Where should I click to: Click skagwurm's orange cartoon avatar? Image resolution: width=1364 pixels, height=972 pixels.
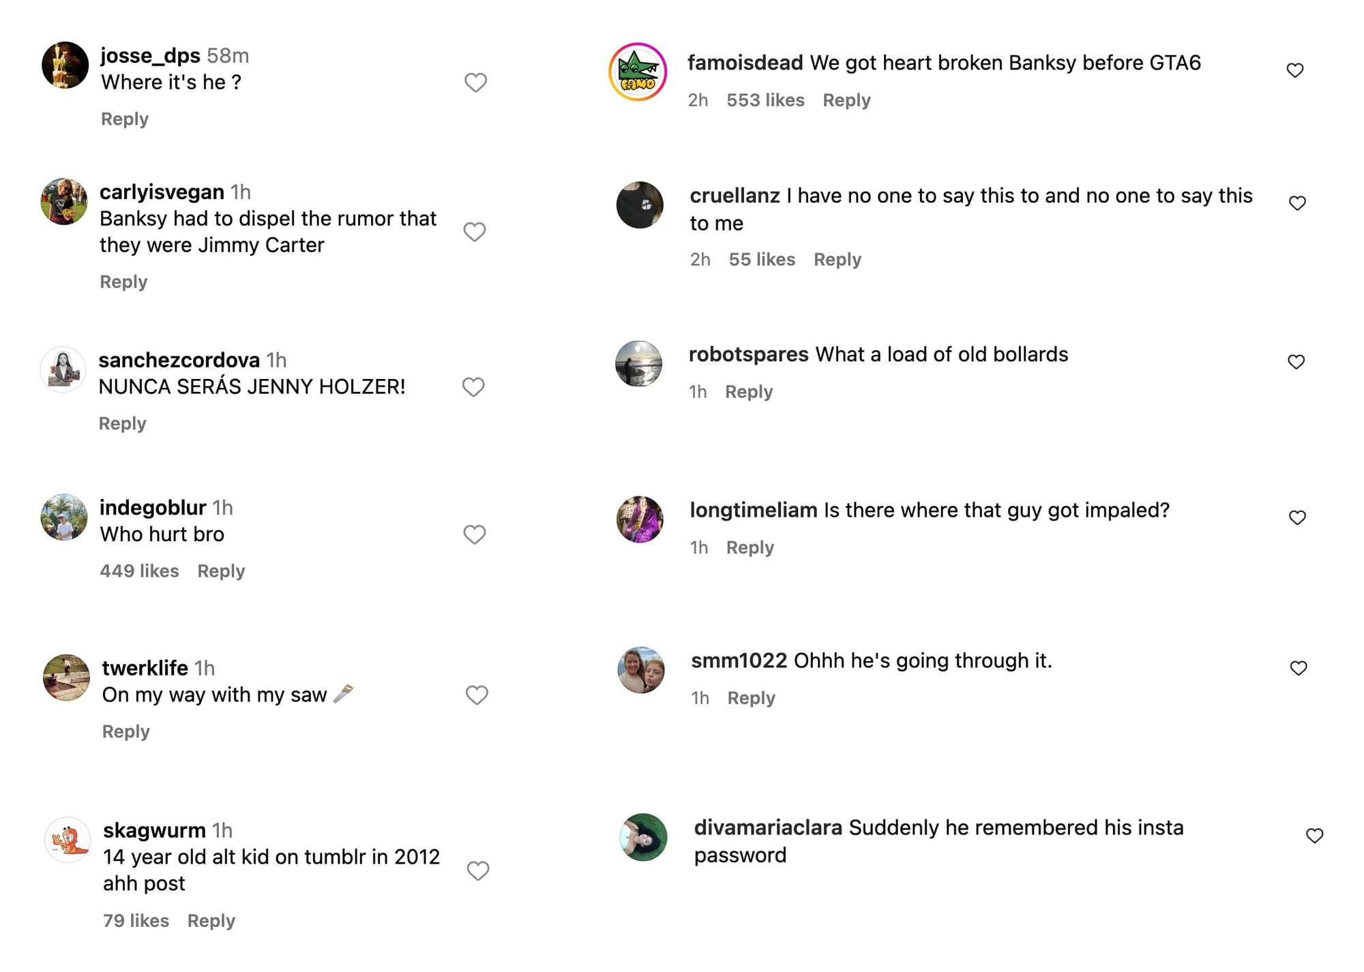(x=68, y=840)
